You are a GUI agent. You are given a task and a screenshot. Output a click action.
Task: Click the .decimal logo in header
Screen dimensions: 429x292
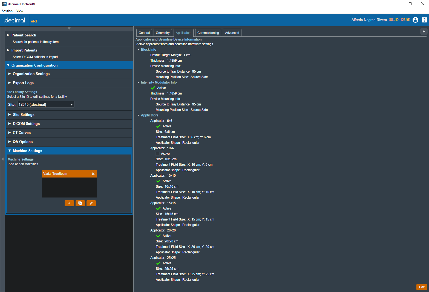(x=15, y=20)
